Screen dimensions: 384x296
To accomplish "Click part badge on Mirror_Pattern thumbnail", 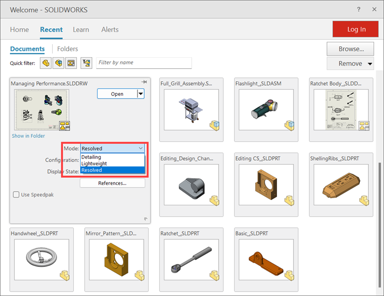I will (x=140, y=275).
